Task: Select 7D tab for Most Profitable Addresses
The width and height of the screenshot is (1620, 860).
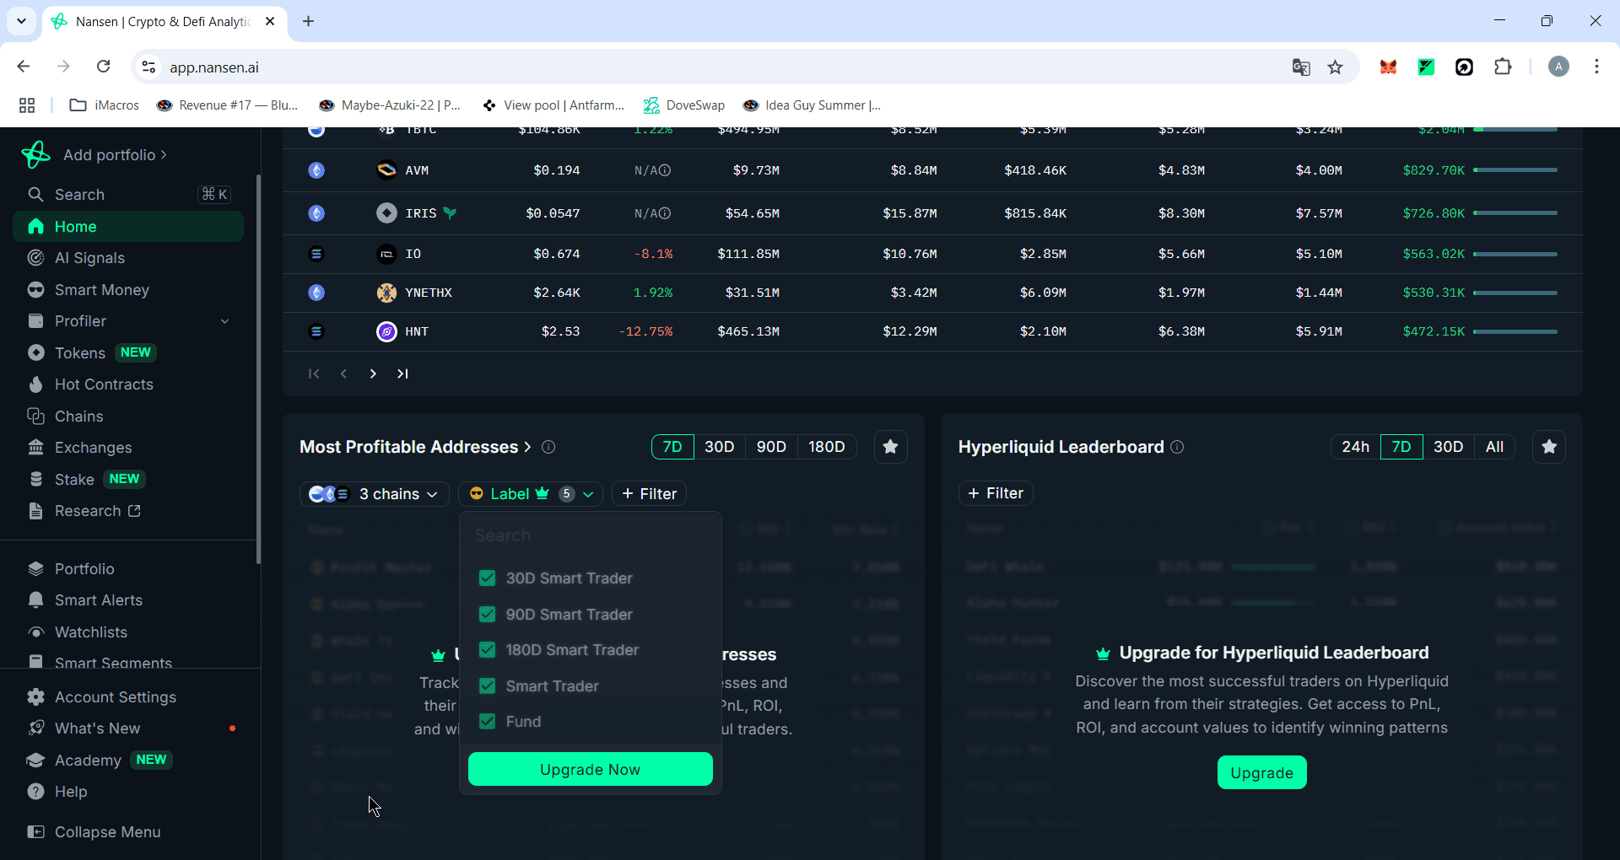Action: (672, 447)
